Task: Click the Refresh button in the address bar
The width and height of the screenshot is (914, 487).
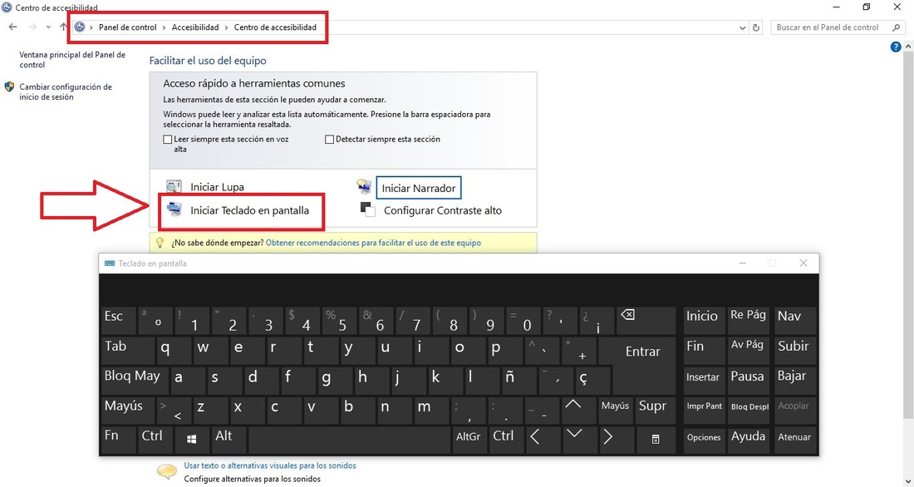Action: tap(756, 27)
